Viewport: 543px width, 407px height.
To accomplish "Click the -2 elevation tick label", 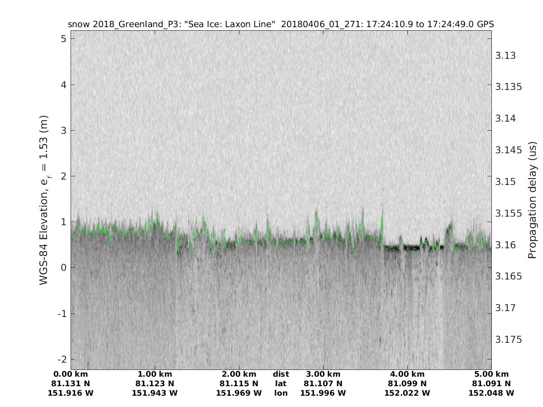I will [62, 359].
